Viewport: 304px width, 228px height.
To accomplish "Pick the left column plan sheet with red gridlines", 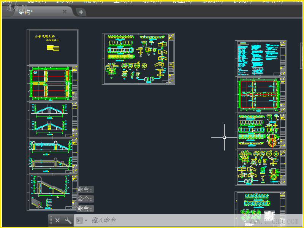I will click(x=52, y=84).
